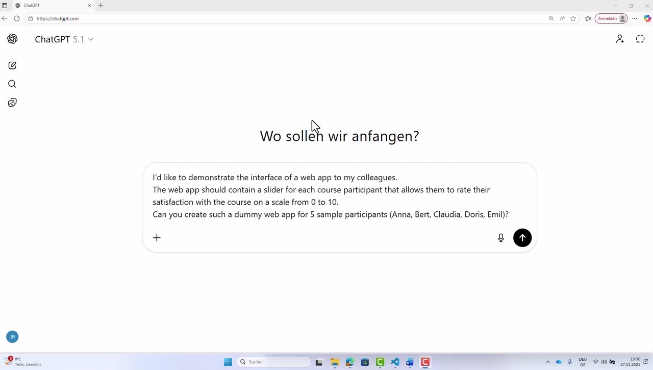
Task: Open Visual Studio Code from the taskbar
Action: (395, 362)
